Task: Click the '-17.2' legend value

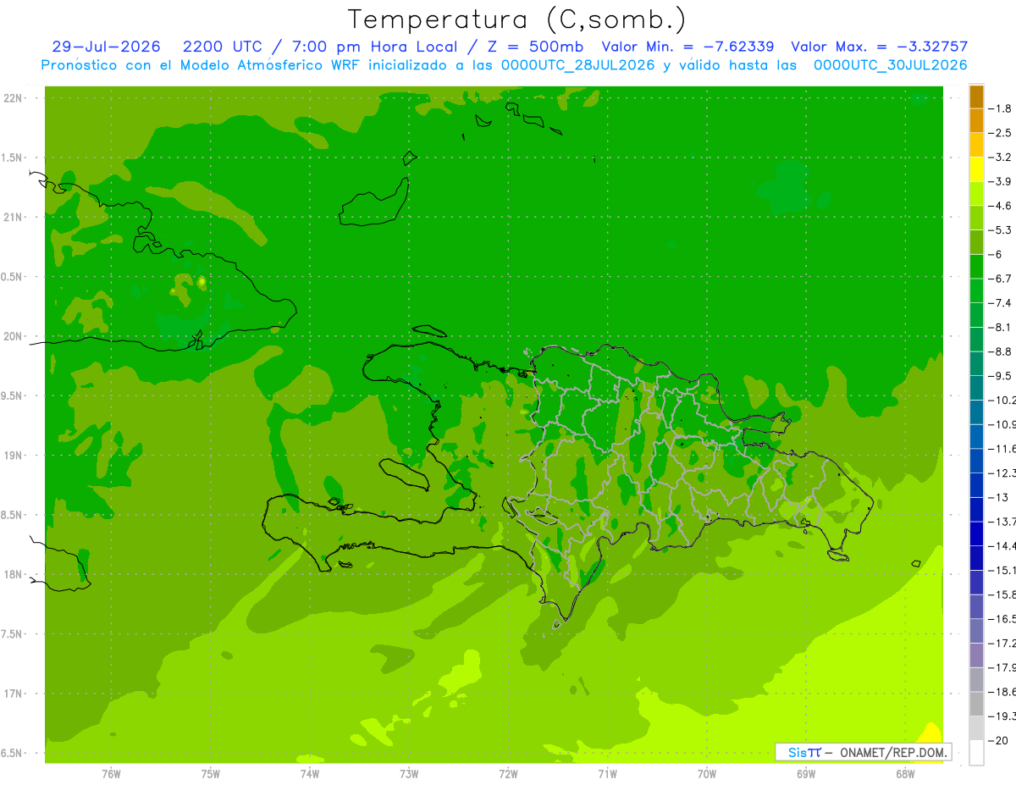Action: click(1002, 644)
